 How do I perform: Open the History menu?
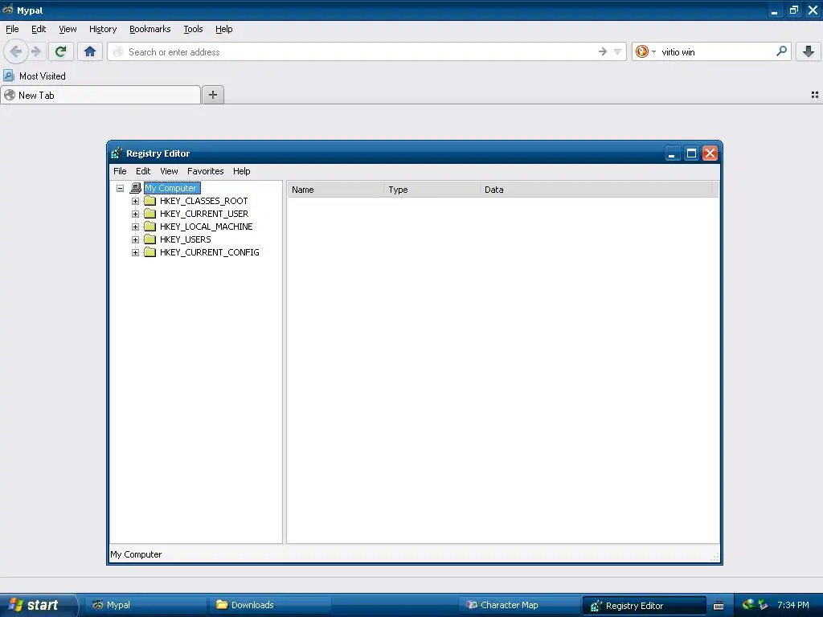pos(103,29)
